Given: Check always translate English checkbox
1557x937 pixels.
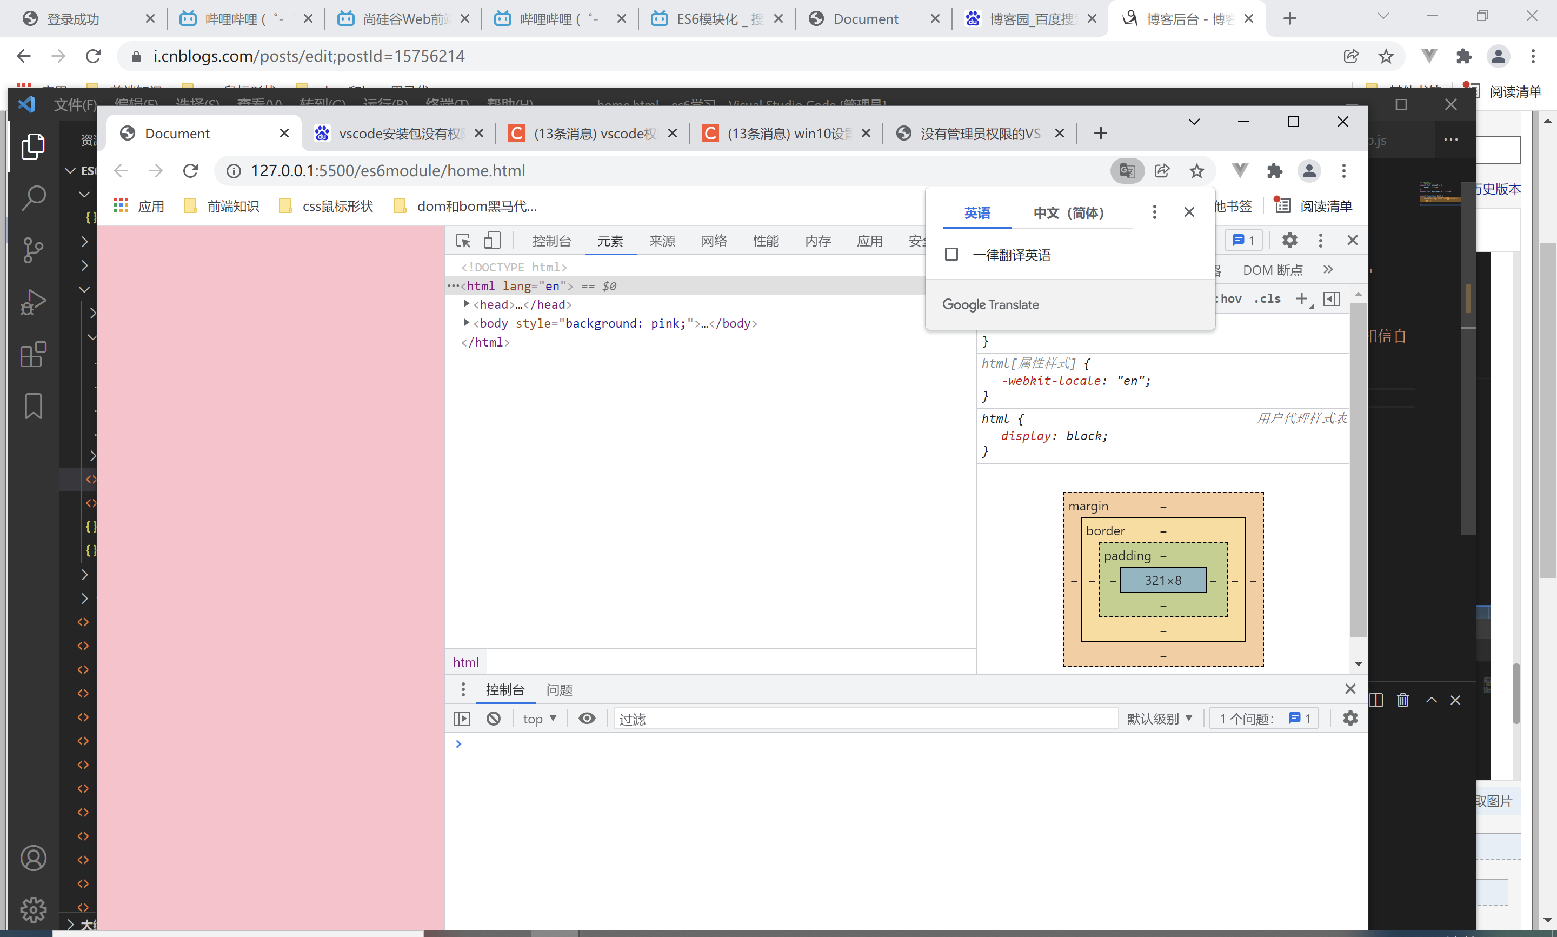Looking at the screenshot, I should pos(951,255).
